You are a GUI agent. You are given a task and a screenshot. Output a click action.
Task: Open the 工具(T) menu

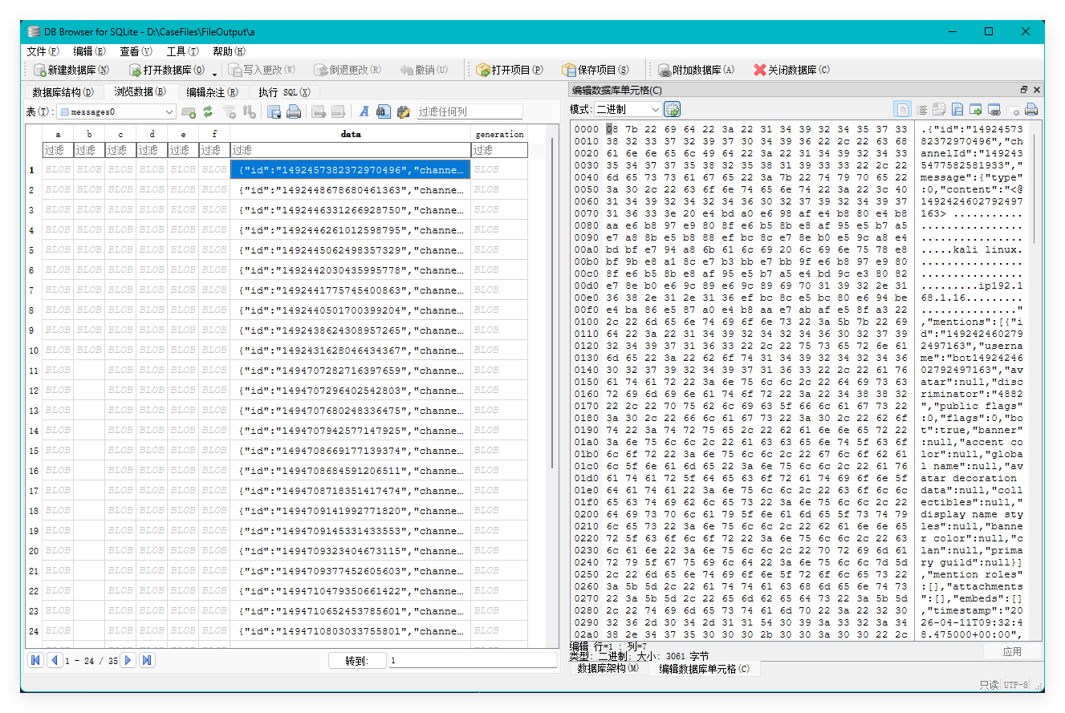182,51
